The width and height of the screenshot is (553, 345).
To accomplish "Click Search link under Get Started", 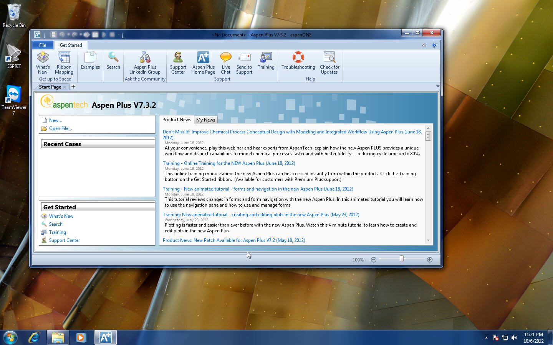I will (56, 224).
